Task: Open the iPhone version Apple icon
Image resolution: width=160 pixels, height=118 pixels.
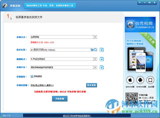Action: [x=130, y=80]
